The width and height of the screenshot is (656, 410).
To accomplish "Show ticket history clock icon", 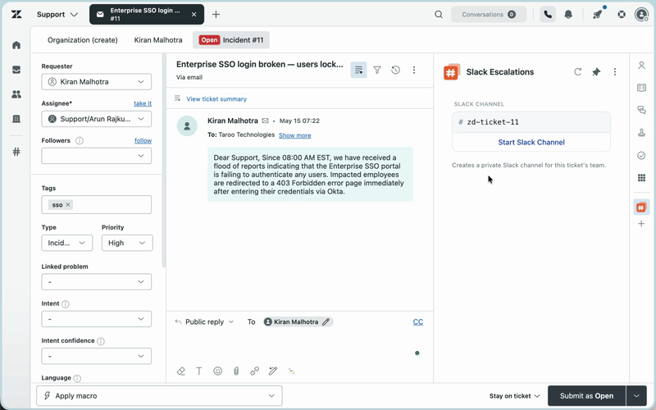I will [395, 71].
